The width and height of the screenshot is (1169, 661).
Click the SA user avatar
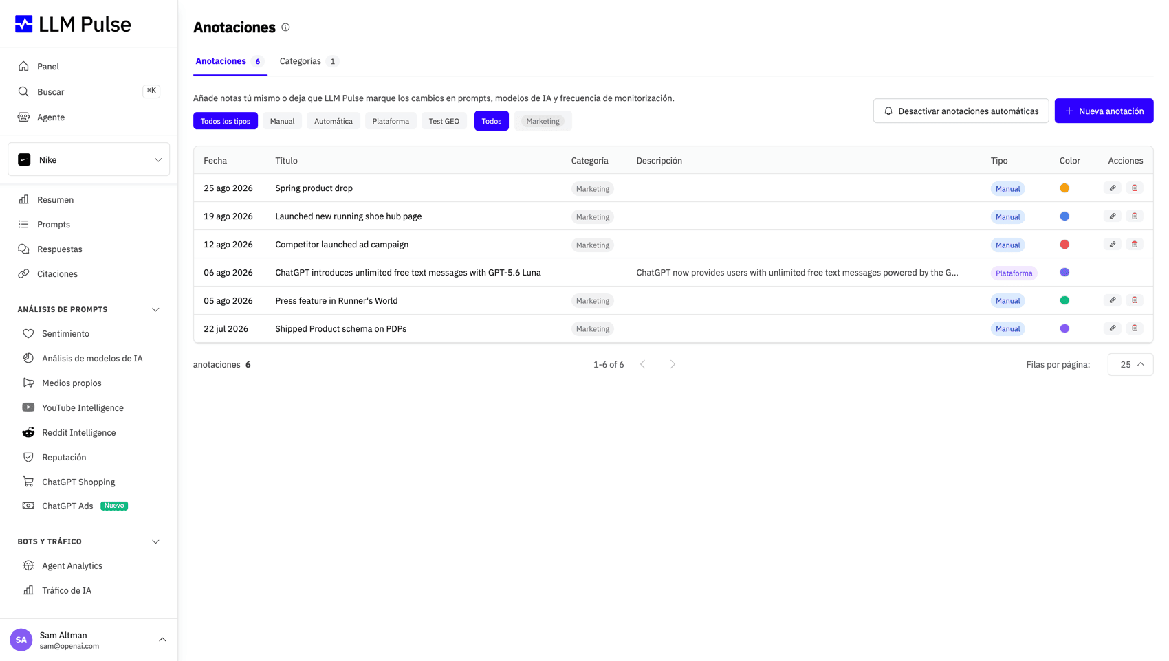[x=21, y=640]
